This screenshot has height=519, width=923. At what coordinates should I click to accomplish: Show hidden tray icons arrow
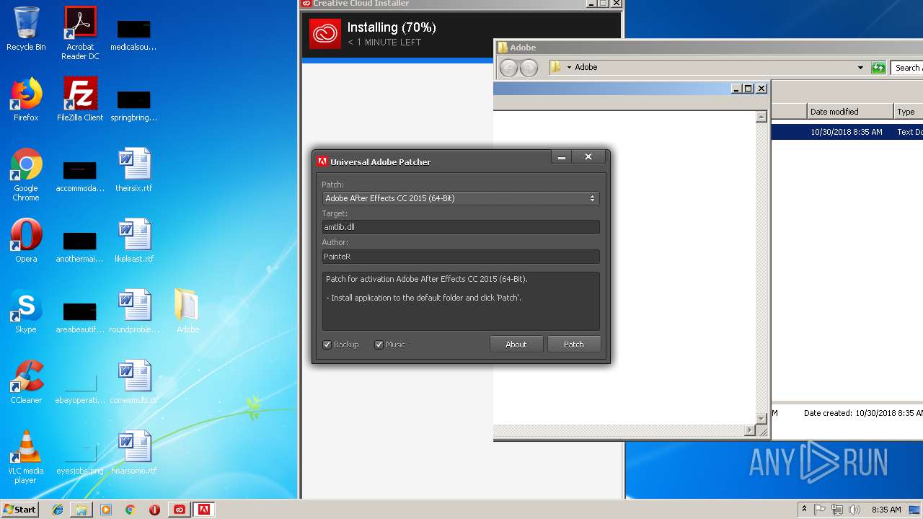pyautogui.click(x=804, y=510)
